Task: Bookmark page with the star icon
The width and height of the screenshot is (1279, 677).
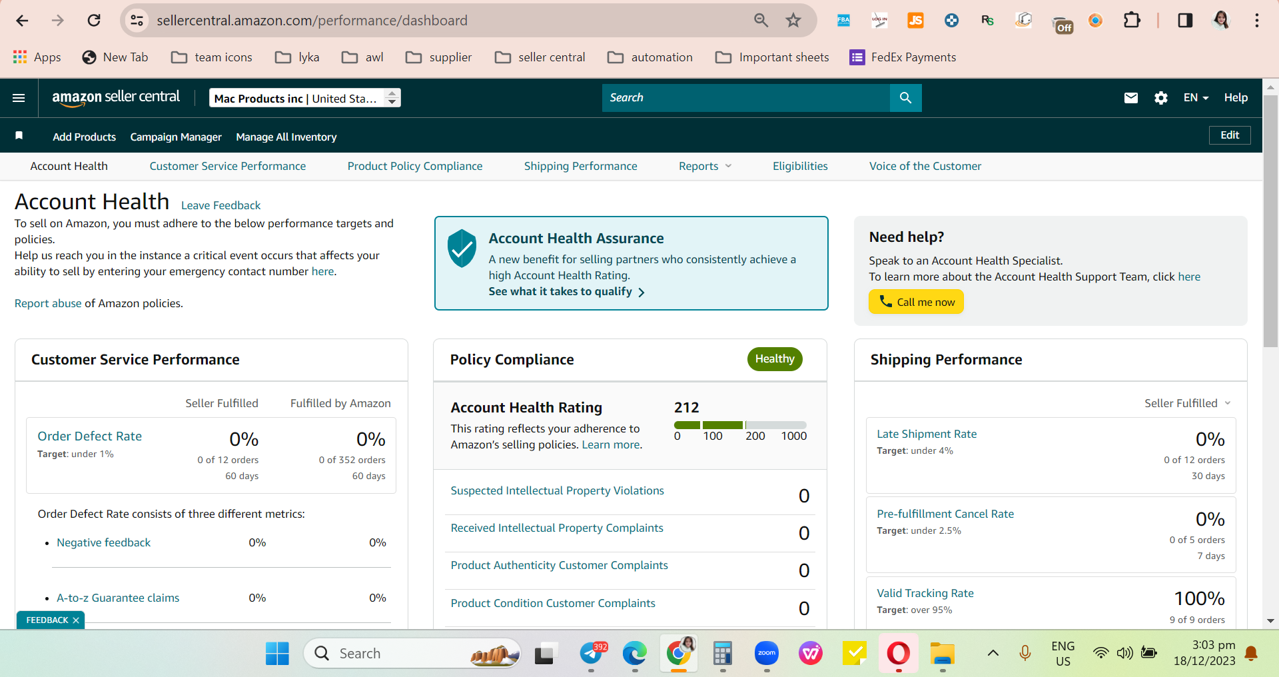Action: (x=793, y=21)
